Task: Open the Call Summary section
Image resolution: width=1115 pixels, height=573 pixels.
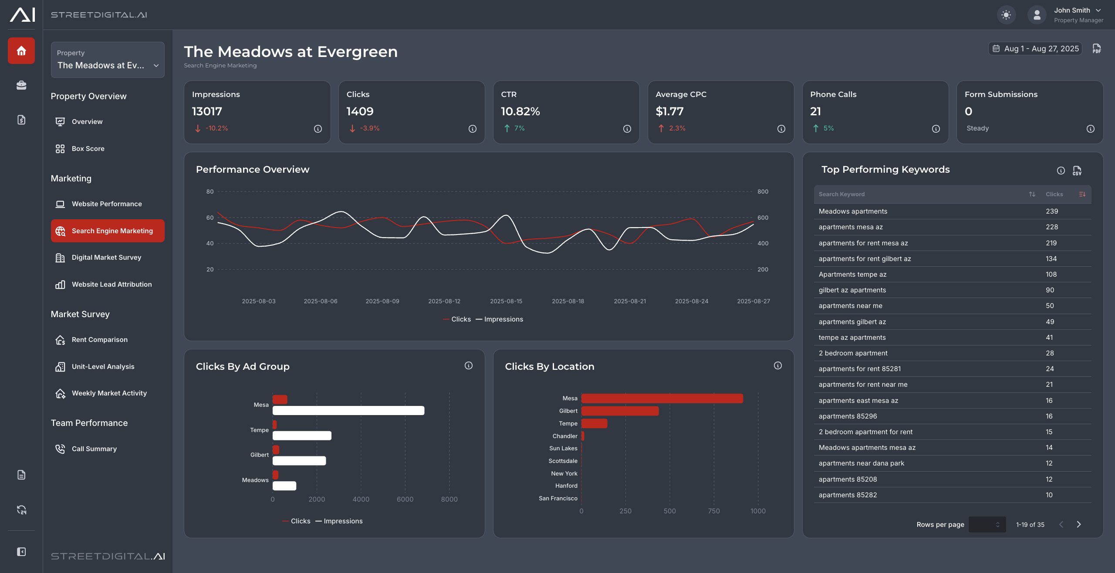Action: point(94,449)
